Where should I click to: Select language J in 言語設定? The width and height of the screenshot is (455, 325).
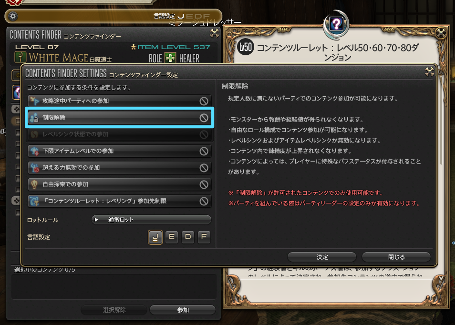pos(155,237)
